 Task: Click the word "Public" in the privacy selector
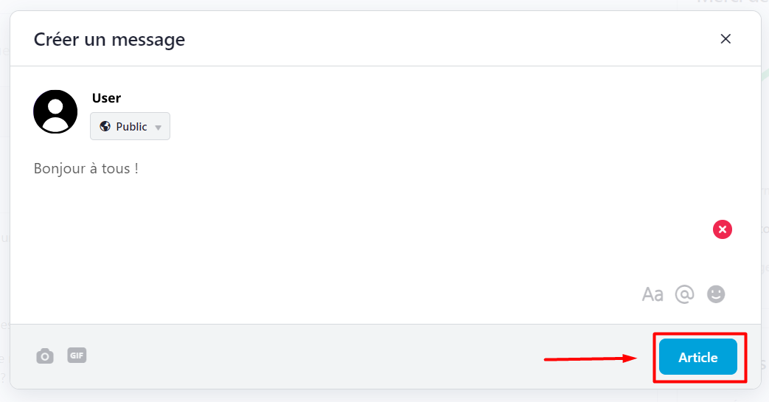[x=132, y=126]
